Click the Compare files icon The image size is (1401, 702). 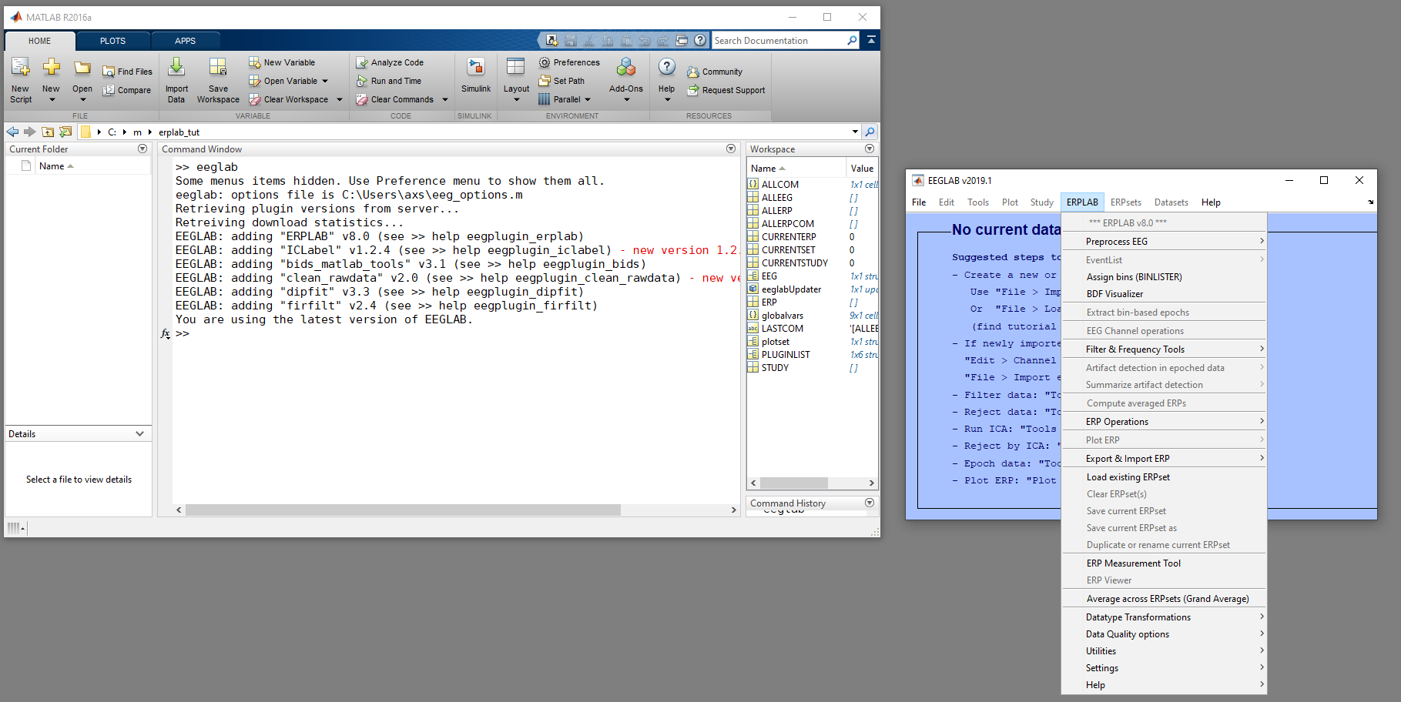coord(109,90)
